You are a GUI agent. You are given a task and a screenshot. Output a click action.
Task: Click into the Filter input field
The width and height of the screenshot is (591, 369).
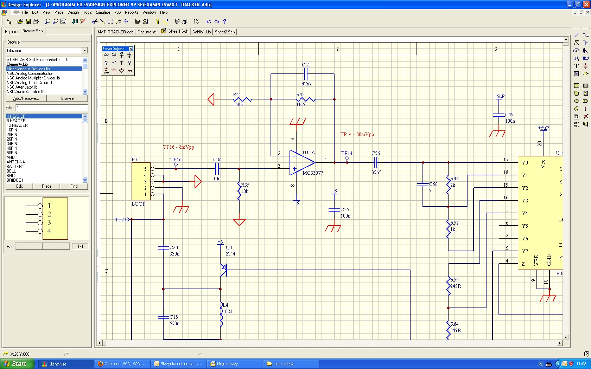pyautogui.click(x=51, y=108)
